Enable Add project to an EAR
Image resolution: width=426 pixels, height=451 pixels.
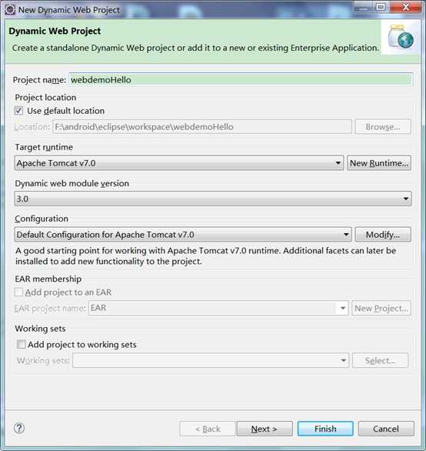point(18,292)
